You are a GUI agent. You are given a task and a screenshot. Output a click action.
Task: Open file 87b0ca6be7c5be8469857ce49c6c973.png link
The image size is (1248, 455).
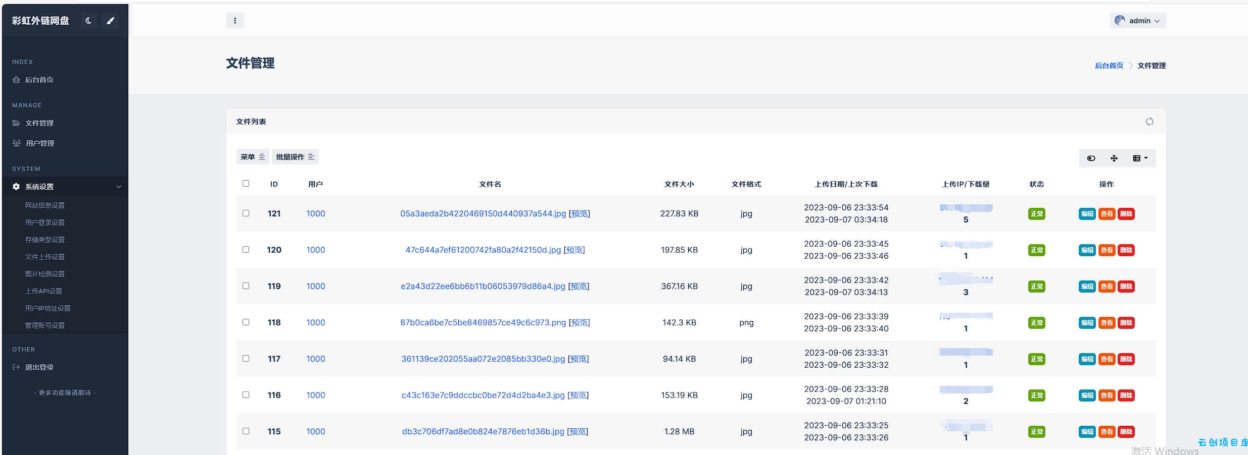[483, 323]
